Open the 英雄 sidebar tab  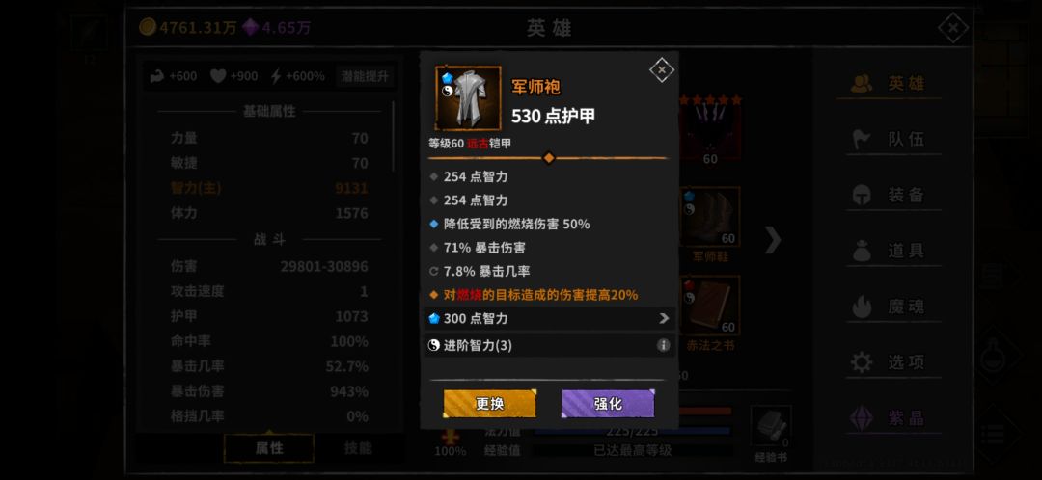(x=889, y=84)
